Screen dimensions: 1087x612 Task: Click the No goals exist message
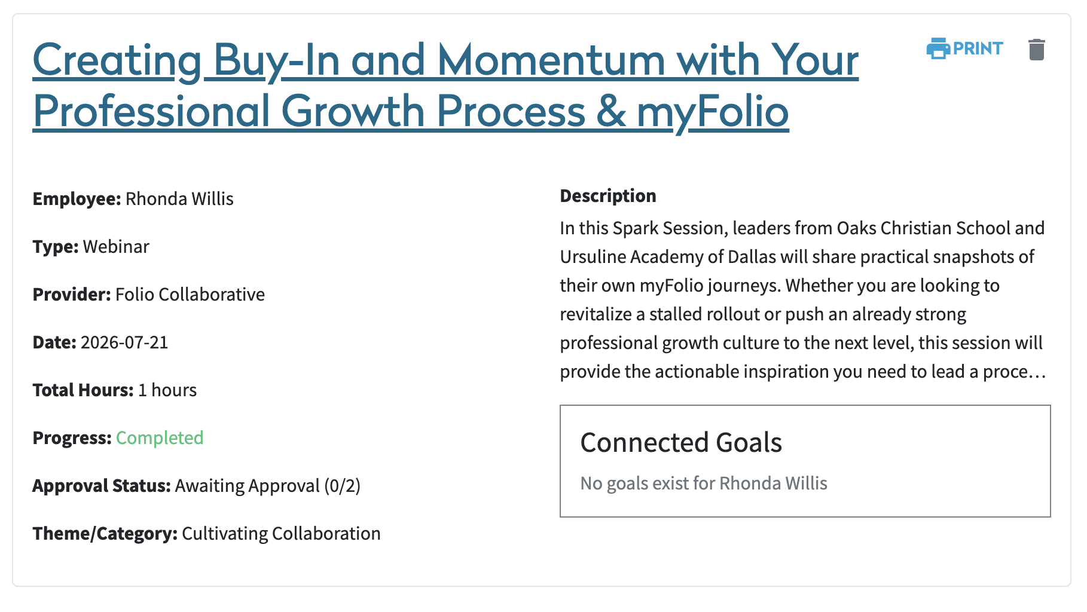click(704, 483)
